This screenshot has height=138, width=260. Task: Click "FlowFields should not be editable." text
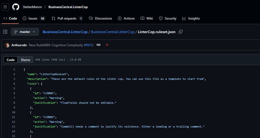coord(88,103)
